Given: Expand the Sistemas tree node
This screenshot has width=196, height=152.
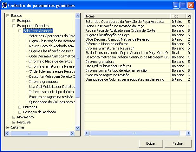Looking at the screenshot, I should click(8, 127).
